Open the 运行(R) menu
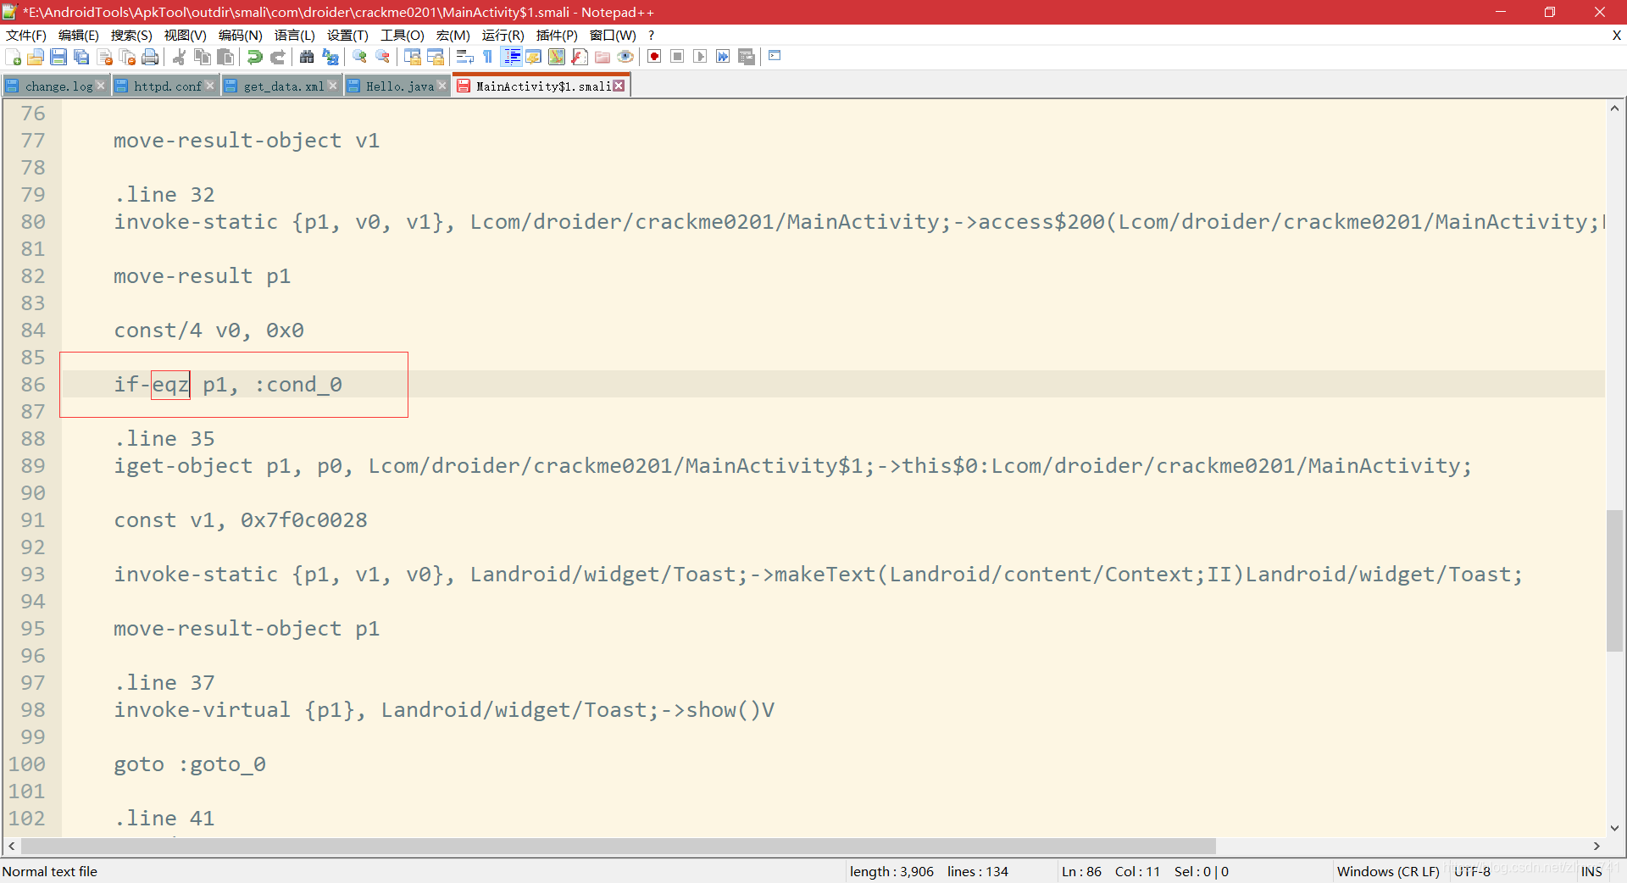 click(x=503, y=35)
